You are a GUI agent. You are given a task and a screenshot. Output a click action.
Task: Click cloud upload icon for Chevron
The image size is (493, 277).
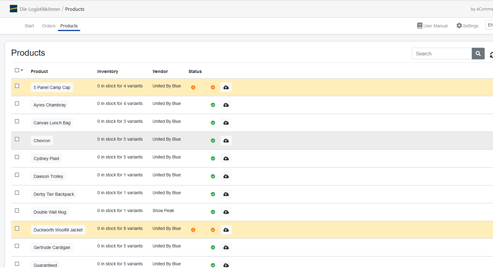[x=226, y=141]
